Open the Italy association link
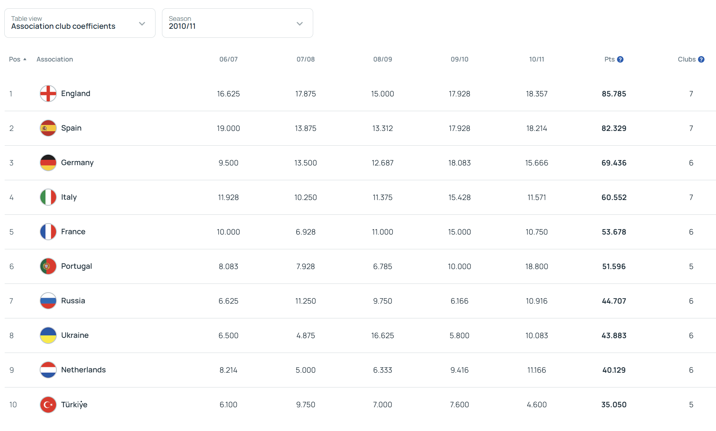Image resolution: width=716 pixels, height=431 pixels. click(69, 197)
